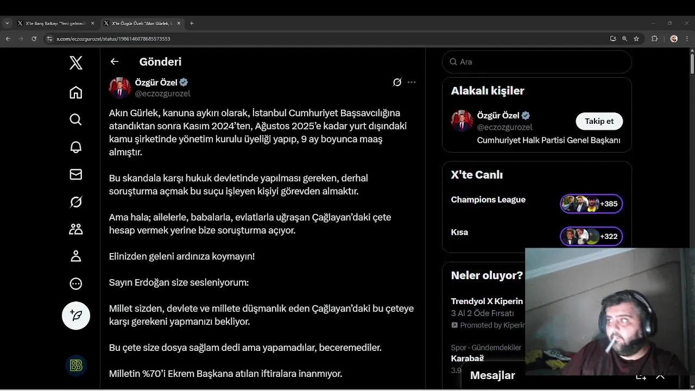
Task: Bookmark this page with the star icon
Action: click(636, 39)
